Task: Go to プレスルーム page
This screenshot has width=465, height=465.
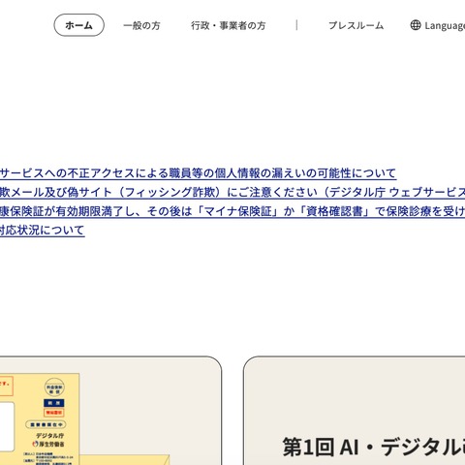Action: (x=356, y=25)
